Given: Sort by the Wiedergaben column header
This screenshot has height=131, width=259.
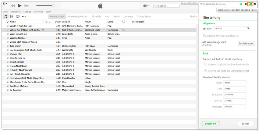Looking at the screenshot, I should [138, 22].
